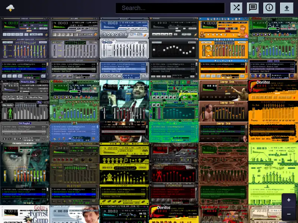Open the silver-blue rounded Winamp skin thumbnail
The image size is (298, 223).
(x=124, y=48)
